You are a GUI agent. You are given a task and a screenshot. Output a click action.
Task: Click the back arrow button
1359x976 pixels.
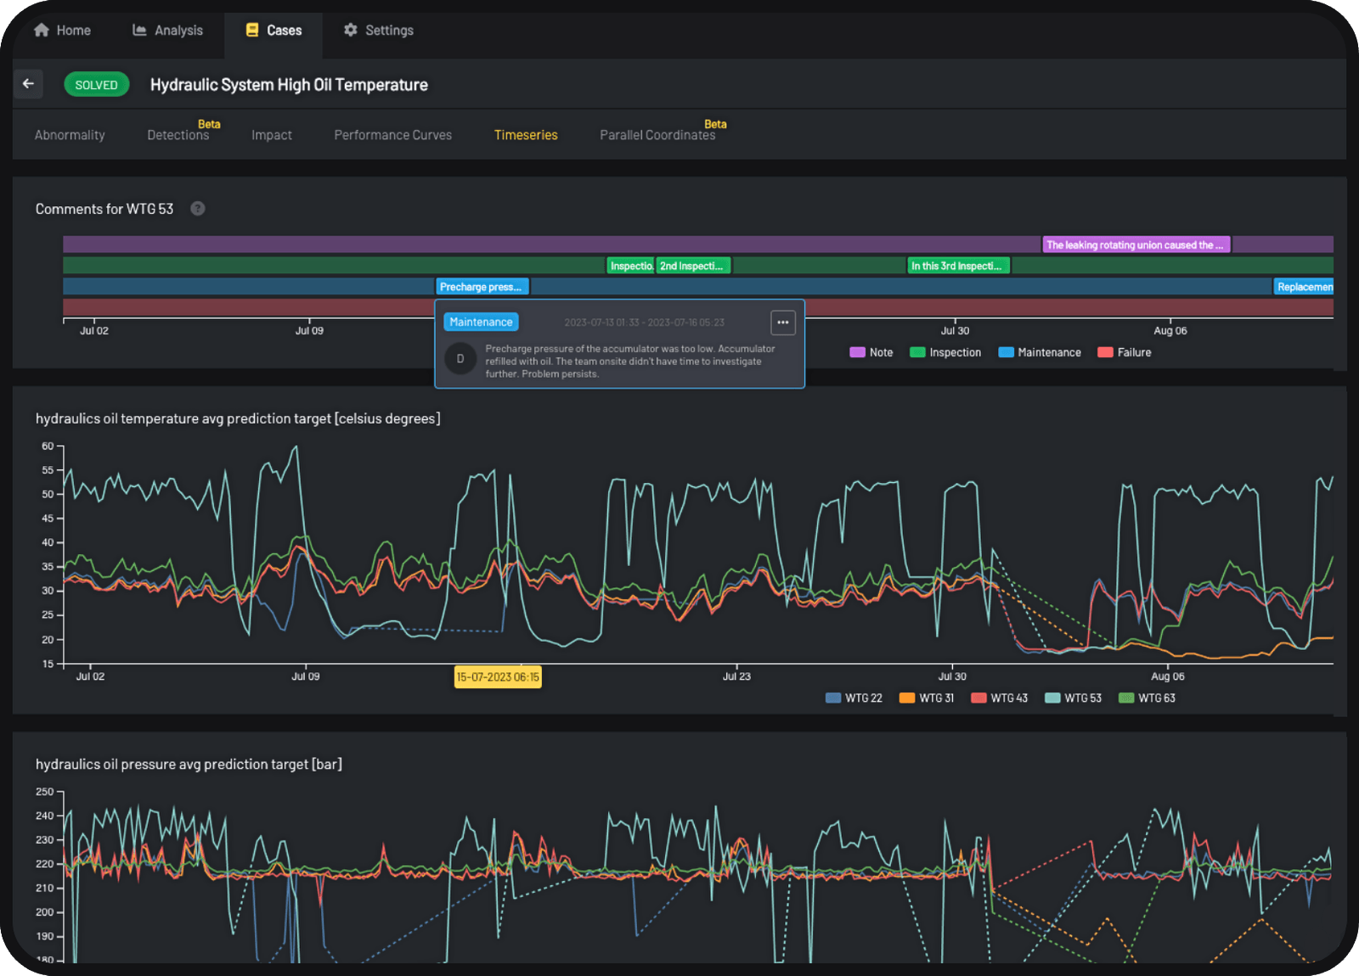[x=28, y=84]
